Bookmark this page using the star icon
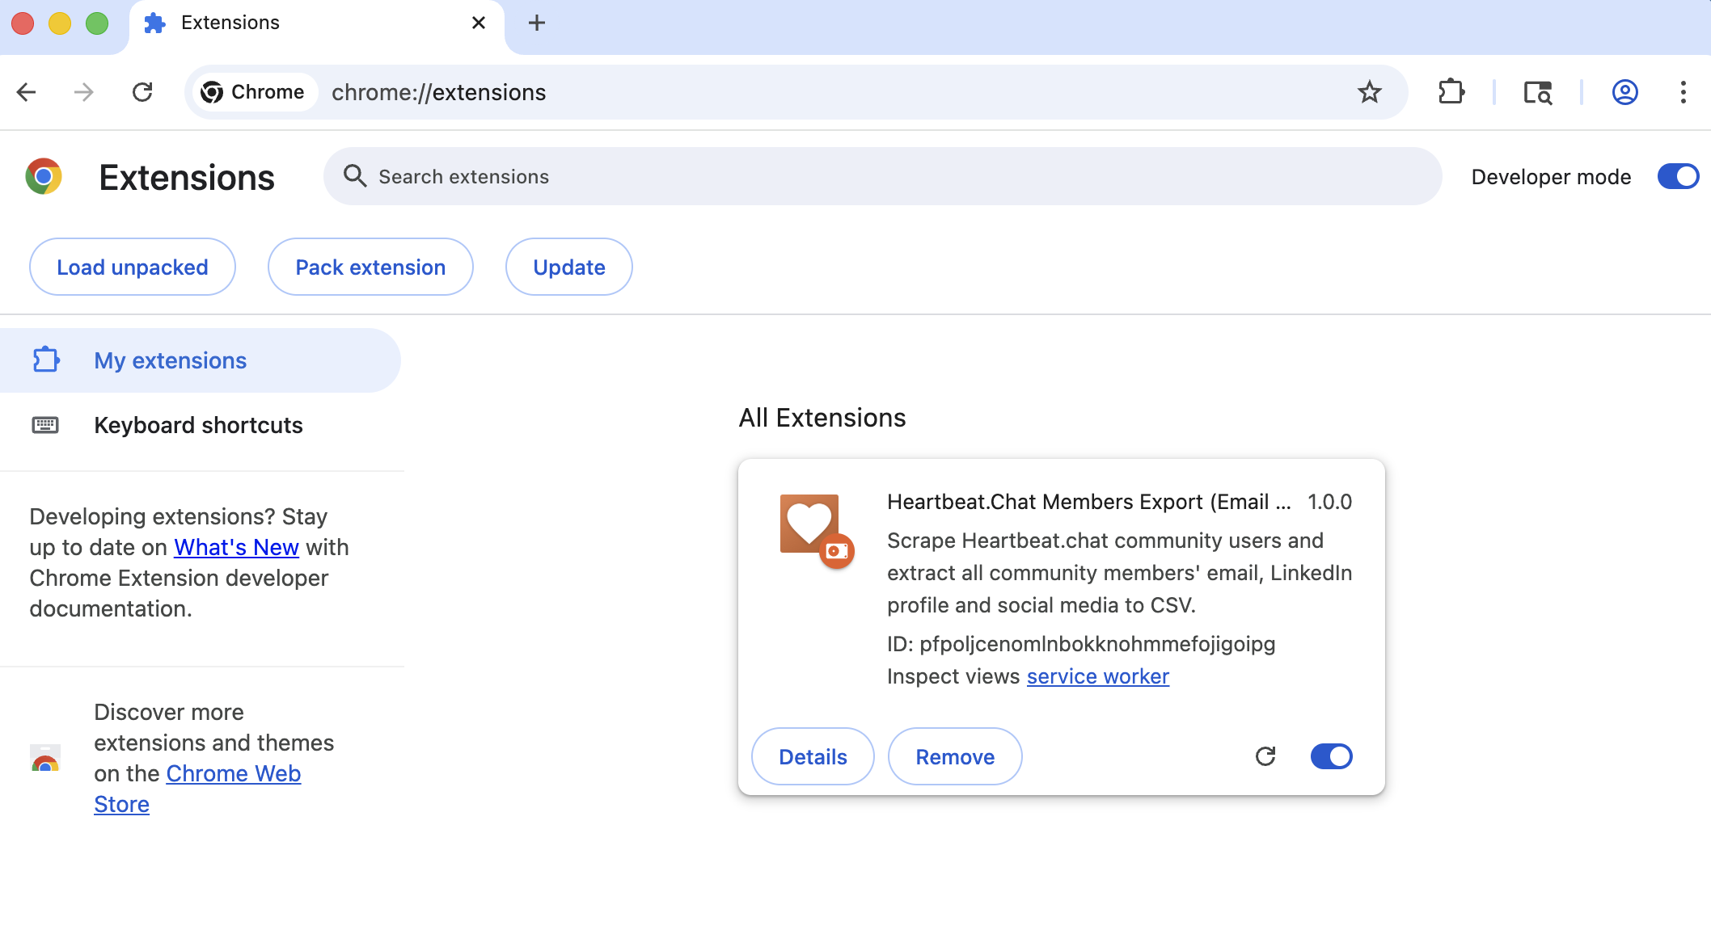 pos(1369,92)
